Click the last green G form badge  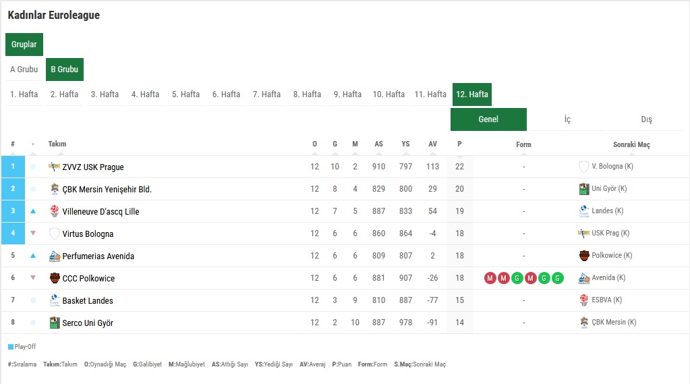[557, 278]
